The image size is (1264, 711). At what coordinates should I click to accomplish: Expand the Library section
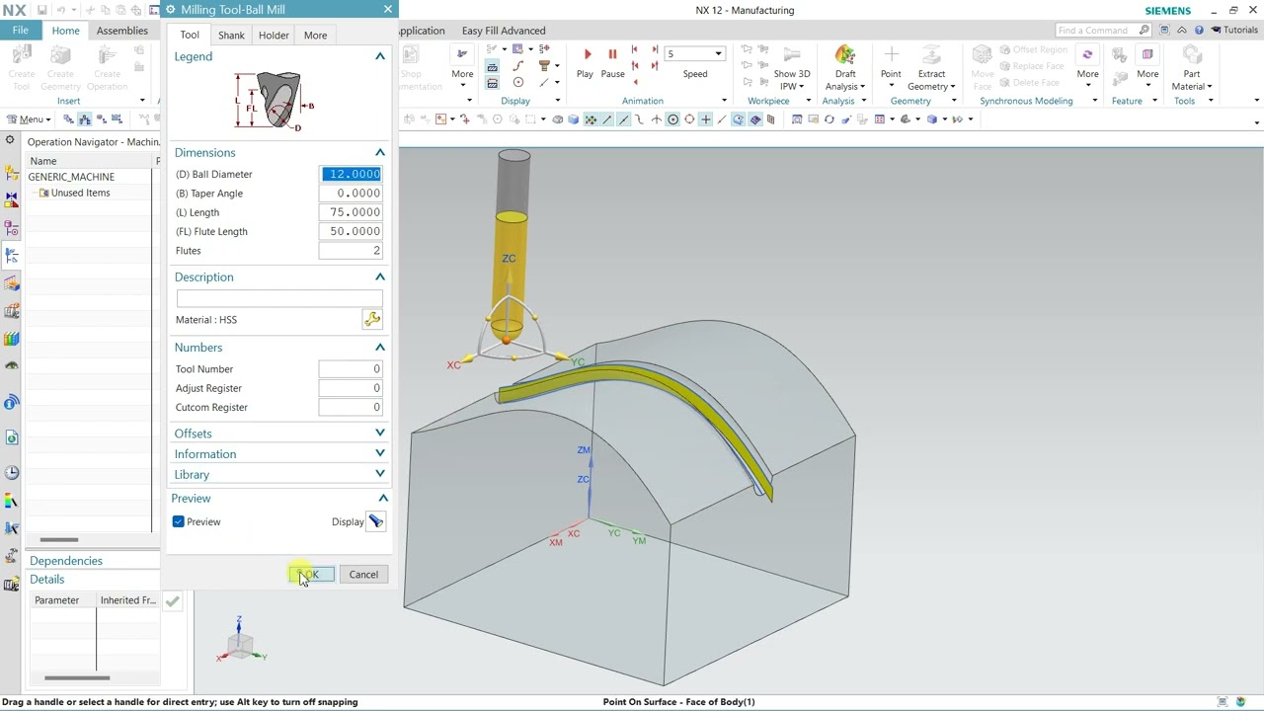(x=380, y=474)
